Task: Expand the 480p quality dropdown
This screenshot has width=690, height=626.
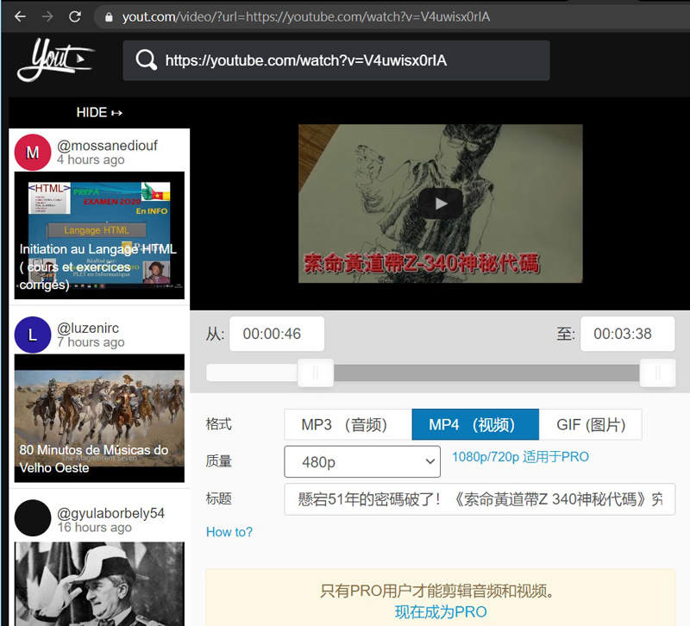Action: tap(362, 462)
